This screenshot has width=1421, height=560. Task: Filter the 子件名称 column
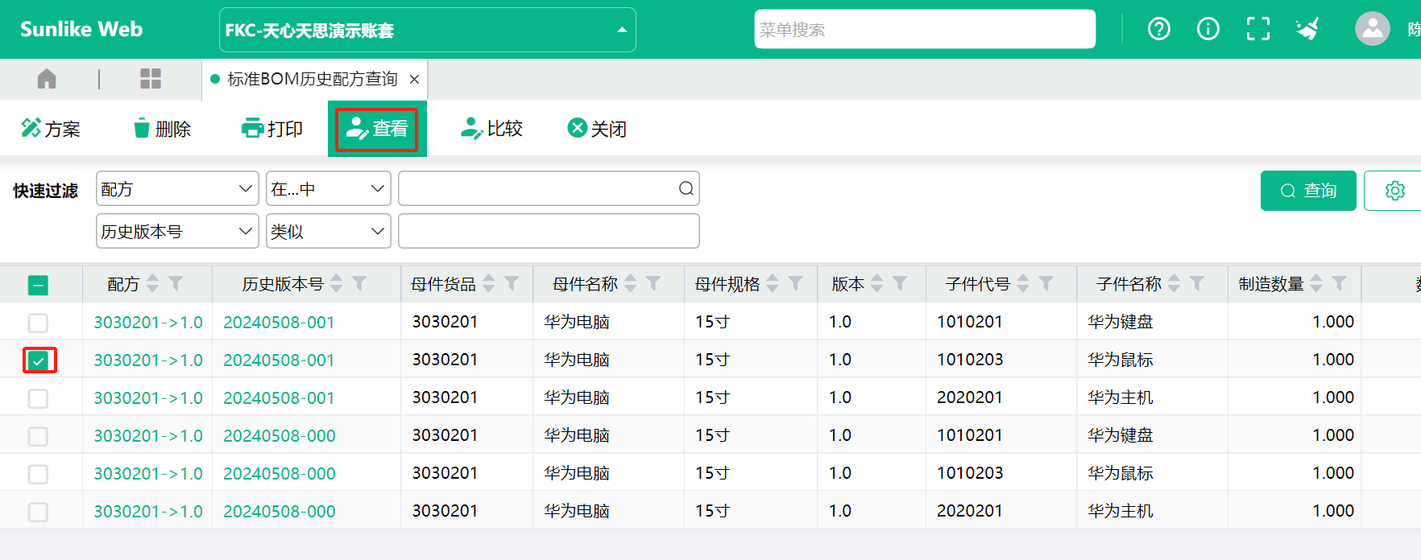coord(1197,283)
